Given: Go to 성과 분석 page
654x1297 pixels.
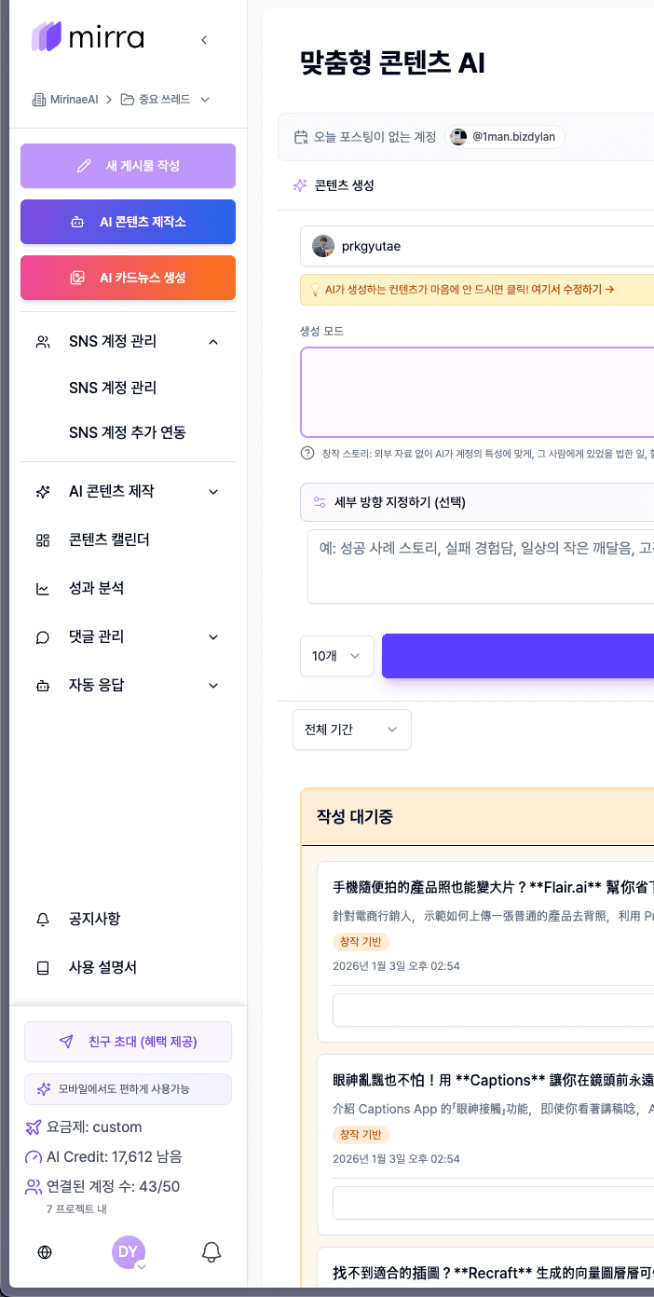Looking at the screenshot, I should [x=96, y=589].
